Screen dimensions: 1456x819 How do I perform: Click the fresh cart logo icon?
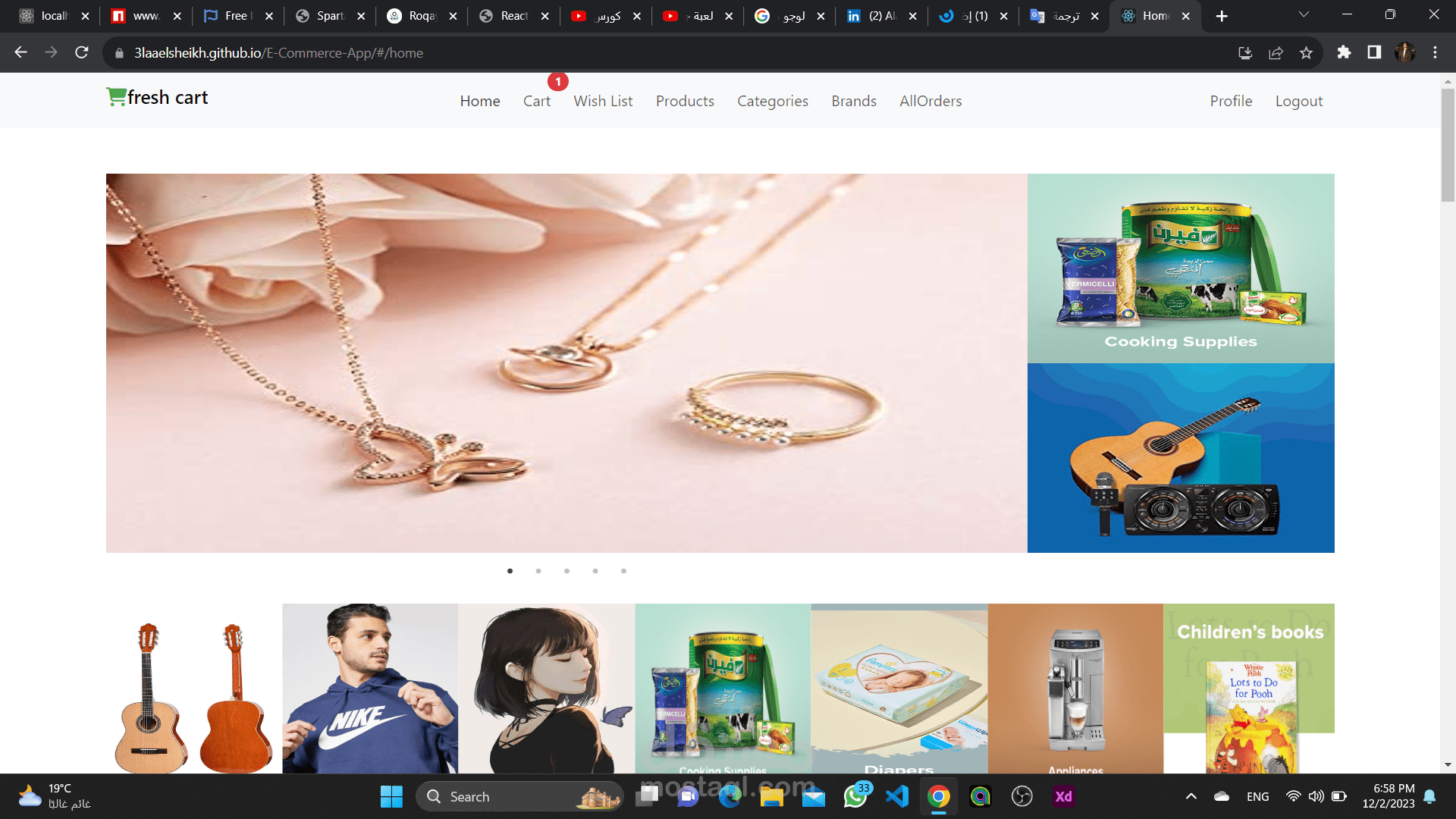(116, 96)
